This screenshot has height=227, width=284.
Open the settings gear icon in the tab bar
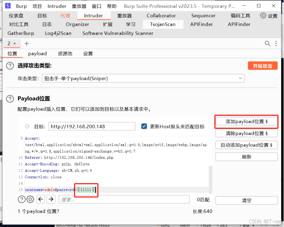tap(263, 16)
